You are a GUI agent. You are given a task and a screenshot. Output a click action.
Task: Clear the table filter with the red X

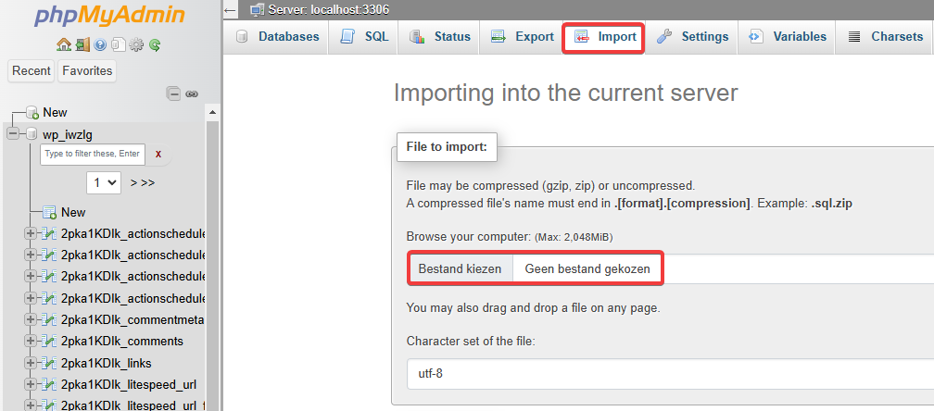pyautogui.click(x=158, y=154)
